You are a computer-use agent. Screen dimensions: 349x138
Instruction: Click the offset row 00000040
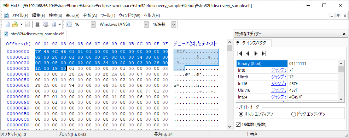18,74
